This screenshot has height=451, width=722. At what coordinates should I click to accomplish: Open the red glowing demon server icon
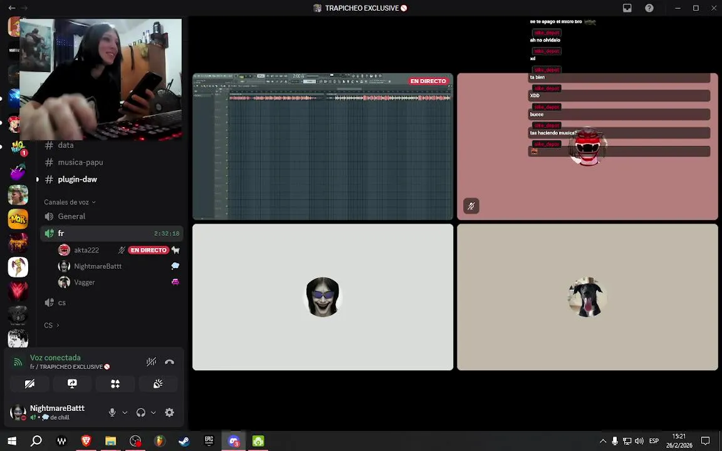click(18, 291)
